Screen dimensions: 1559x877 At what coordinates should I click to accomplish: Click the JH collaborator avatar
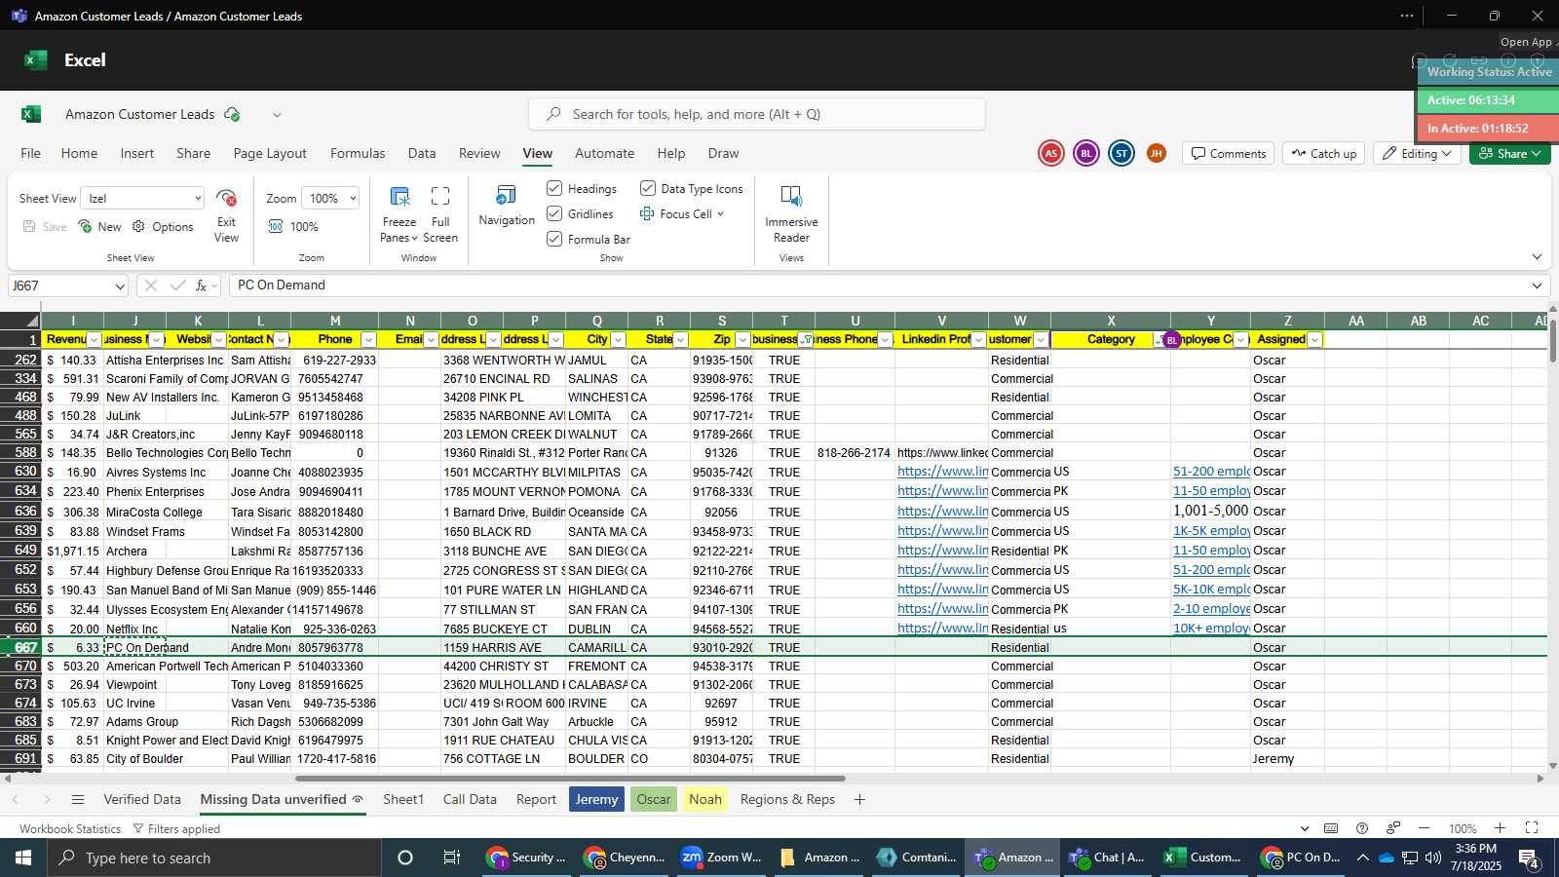pyautogui.click(x=1157, y=153)
